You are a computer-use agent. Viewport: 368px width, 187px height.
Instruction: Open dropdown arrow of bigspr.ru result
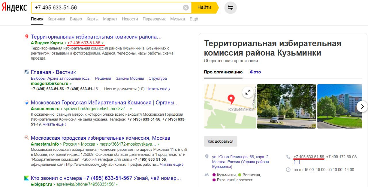coord(117,184)
